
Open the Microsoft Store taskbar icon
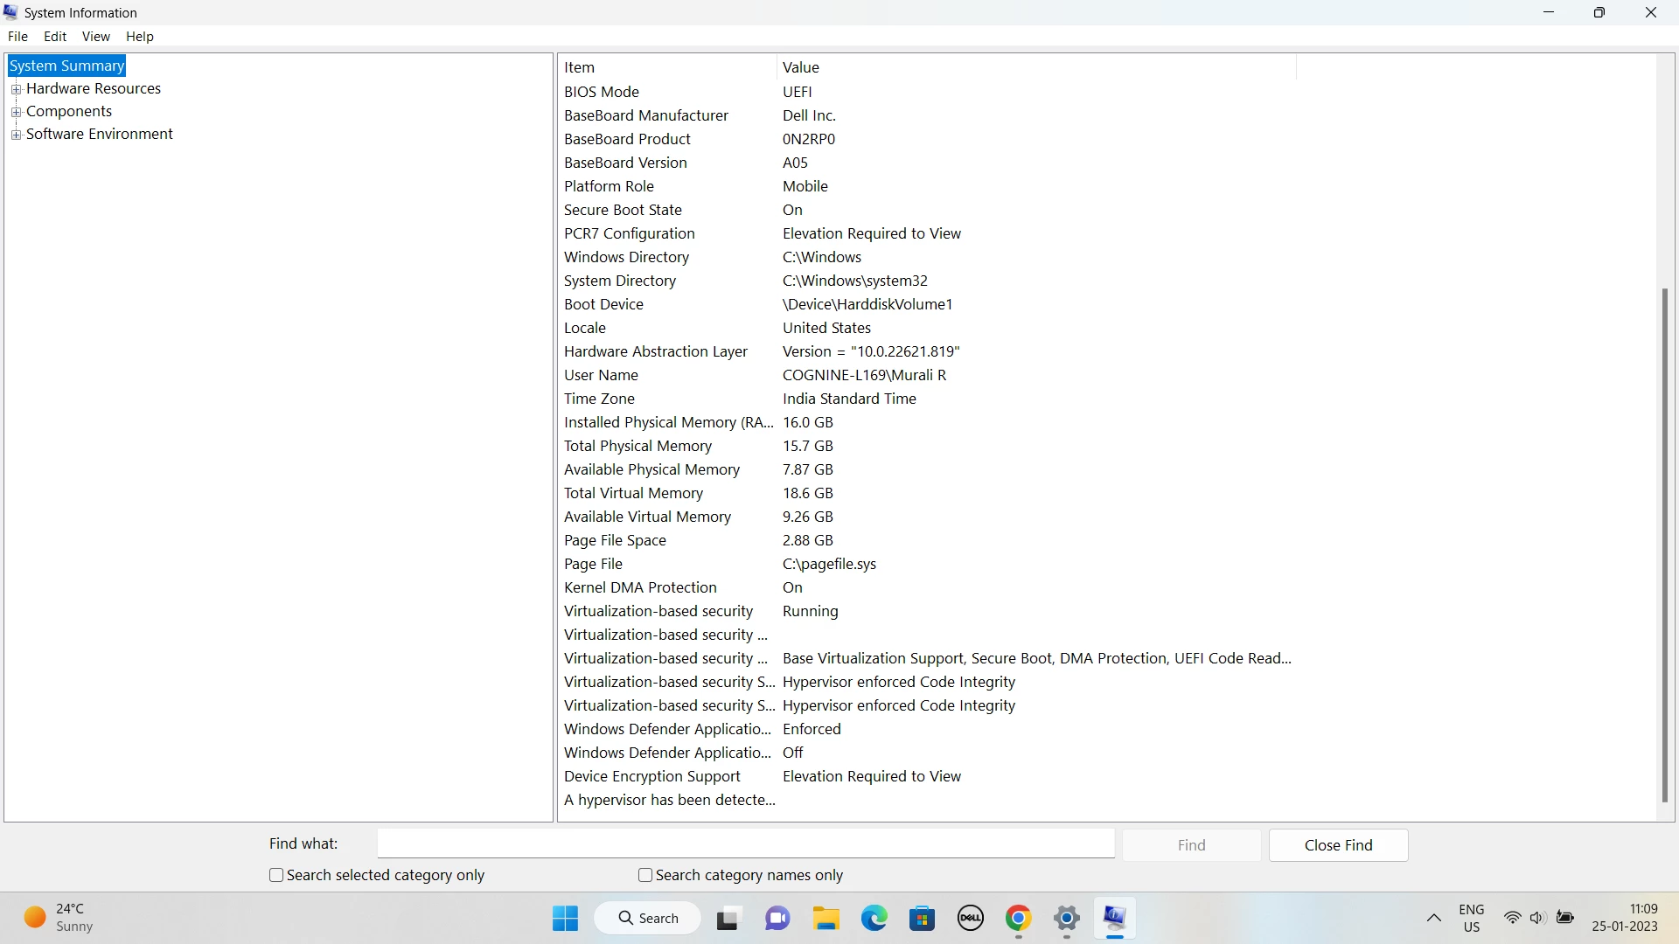922,918
